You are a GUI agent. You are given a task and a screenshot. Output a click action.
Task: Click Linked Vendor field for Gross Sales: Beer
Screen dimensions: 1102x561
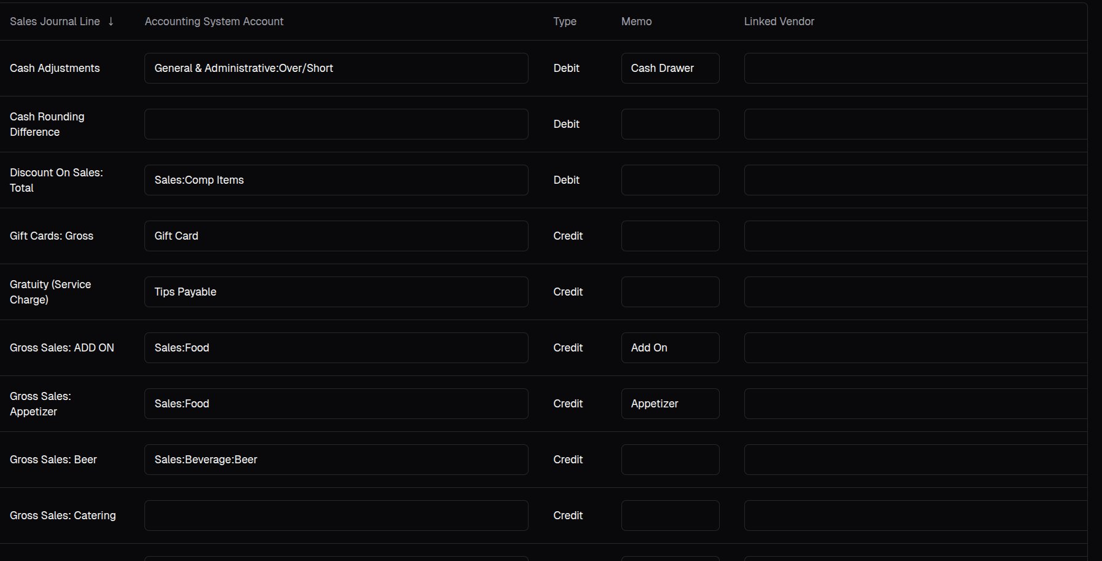click(916, 460)
